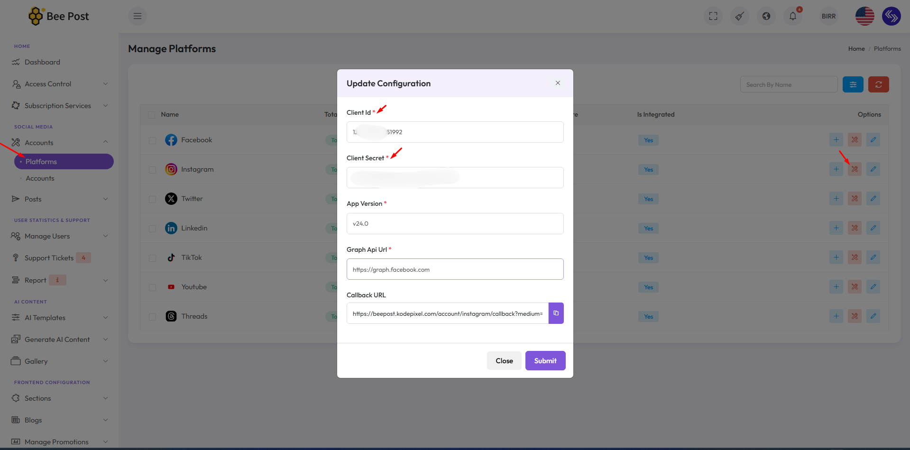910x450 pixels.
Task: Check the Facebook row checkbox
Action: click(152, 140)
